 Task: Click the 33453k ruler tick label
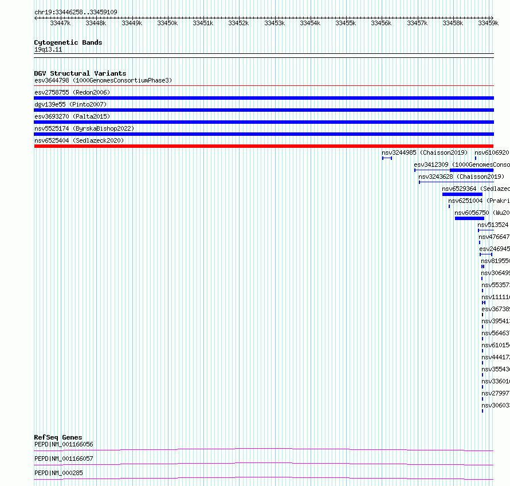(274, 23)
